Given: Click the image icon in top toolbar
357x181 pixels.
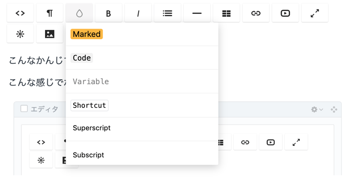Looking at the screenshot, I should (50, 34).
